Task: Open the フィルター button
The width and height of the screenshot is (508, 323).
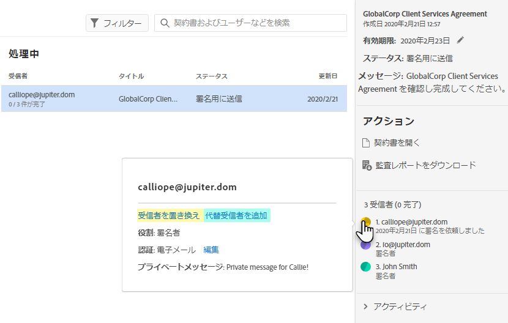Action: (117, 23)
